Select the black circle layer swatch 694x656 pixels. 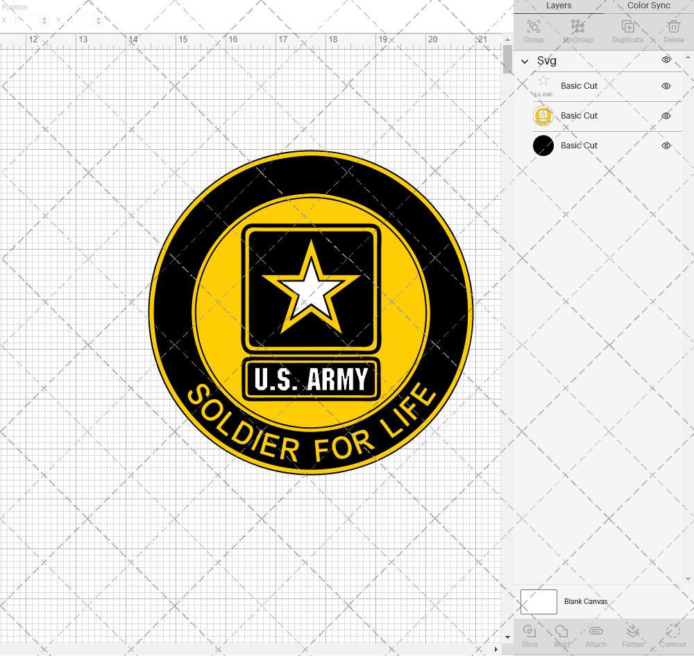[x=543, y=146]
